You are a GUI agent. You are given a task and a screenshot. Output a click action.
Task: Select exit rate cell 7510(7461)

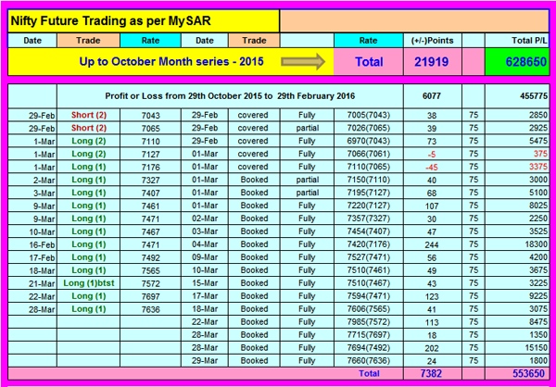(x=369, y=270)
